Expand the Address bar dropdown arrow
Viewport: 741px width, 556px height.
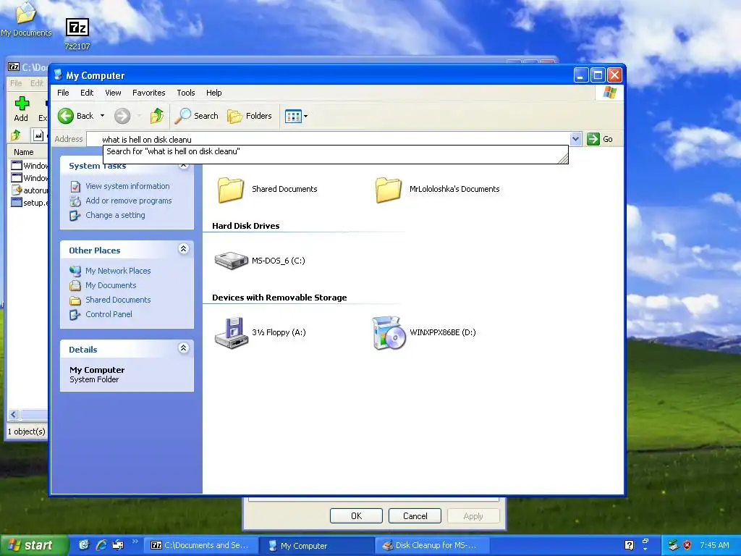575,139
